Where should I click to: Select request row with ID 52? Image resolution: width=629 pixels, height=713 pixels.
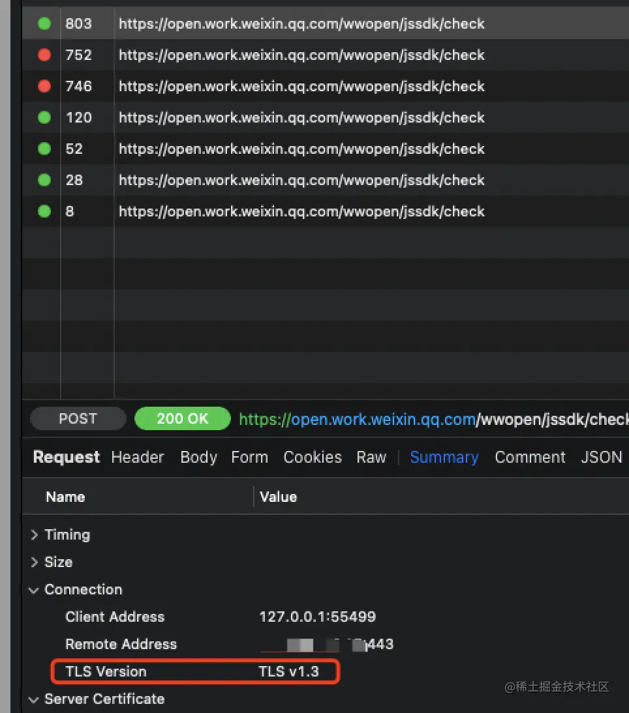click(x=326, y=149)
